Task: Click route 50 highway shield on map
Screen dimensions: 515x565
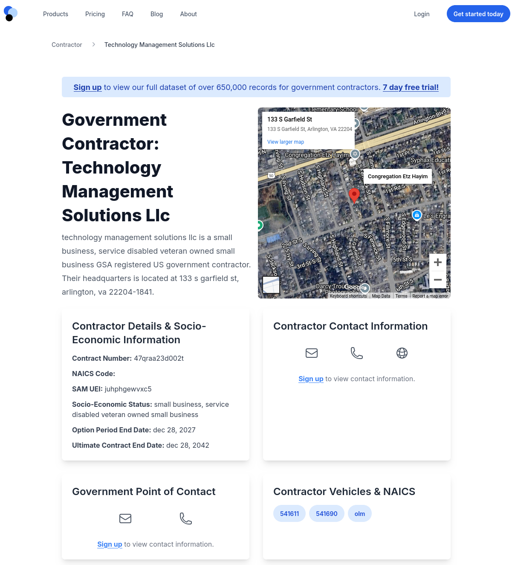Action: pos(271,176)
